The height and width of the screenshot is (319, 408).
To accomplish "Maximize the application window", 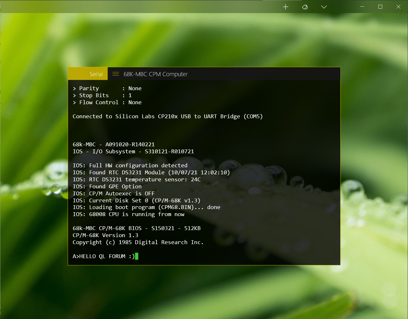I will (x=380, y=7).
